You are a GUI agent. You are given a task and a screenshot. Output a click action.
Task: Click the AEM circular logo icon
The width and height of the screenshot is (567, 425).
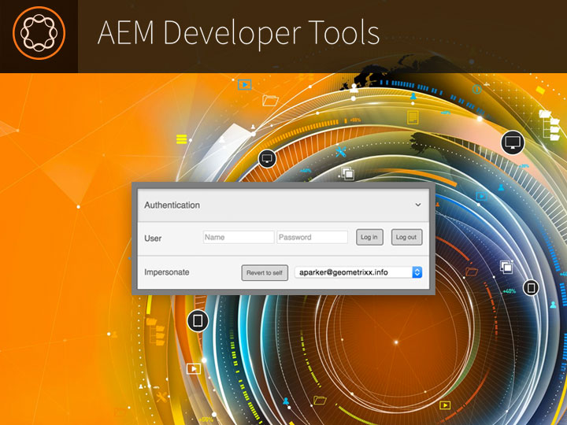[x=39, y=33]
